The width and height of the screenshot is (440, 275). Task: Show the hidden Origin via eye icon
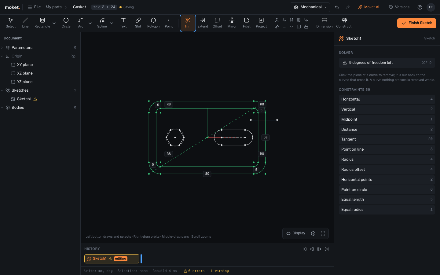(x=73, y=56)
